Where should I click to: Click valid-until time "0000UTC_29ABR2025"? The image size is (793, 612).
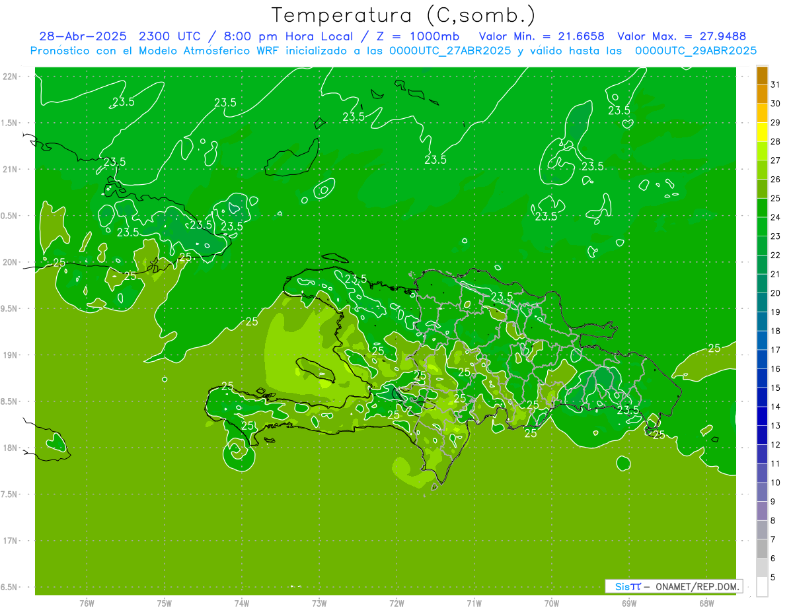click(696, 51)
